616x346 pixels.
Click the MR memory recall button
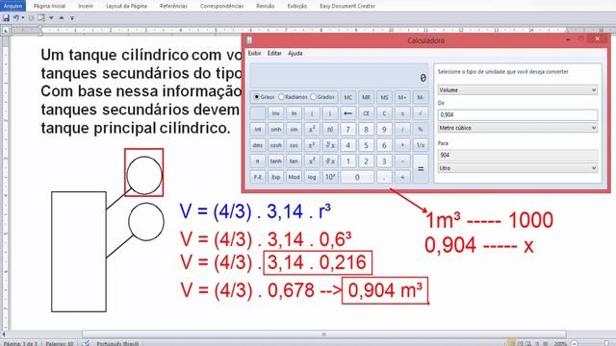(x=366, y=97)
